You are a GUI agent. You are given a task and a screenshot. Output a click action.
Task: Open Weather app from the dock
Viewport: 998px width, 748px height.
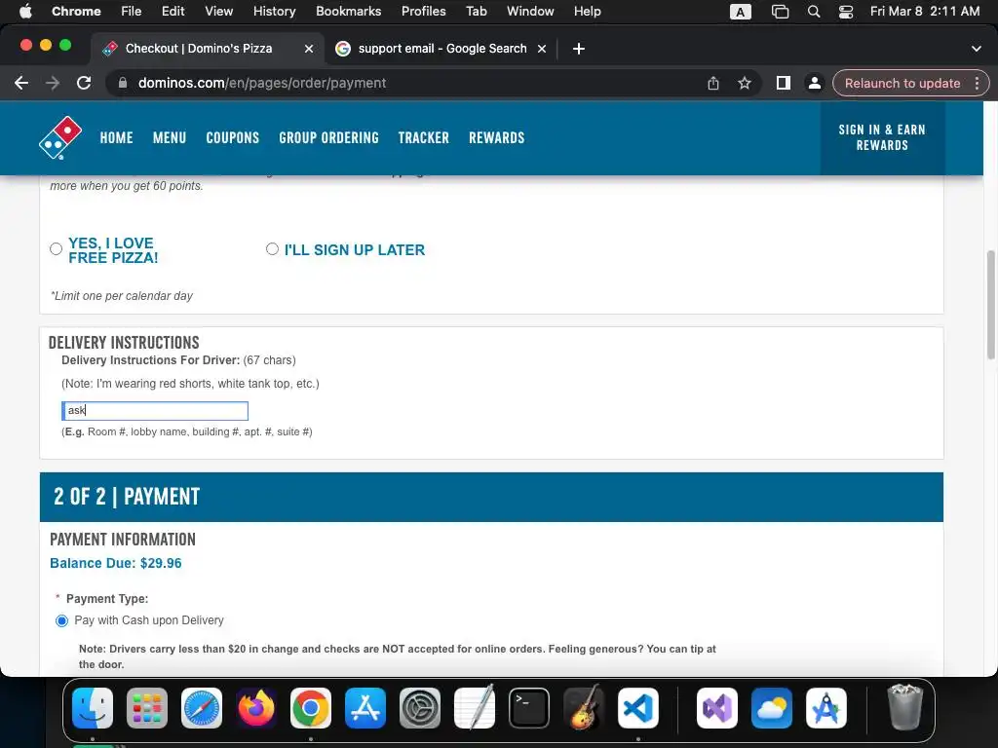[x=772, y=708]
